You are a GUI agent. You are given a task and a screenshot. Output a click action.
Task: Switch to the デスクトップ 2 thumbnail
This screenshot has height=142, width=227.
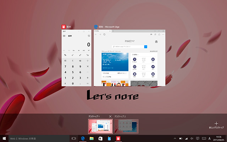126,126
